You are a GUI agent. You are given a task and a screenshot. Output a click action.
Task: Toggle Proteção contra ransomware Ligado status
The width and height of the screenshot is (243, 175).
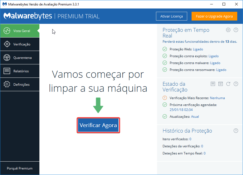[221, 70]
